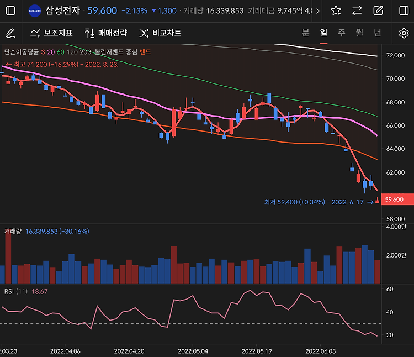
Task: Click the RSI value 18.67
Action: pyautogui.click(x=40, y=291)
